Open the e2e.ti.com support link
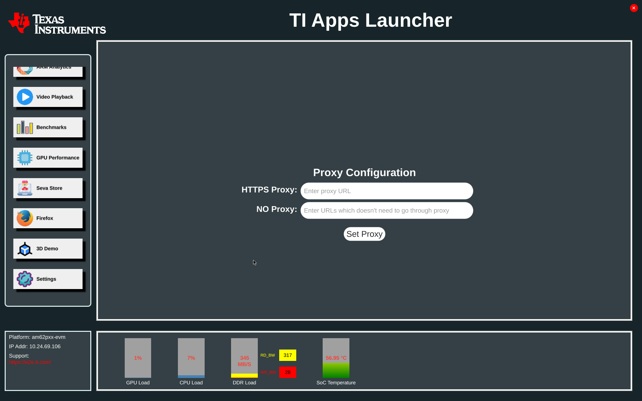 (30, 362)
